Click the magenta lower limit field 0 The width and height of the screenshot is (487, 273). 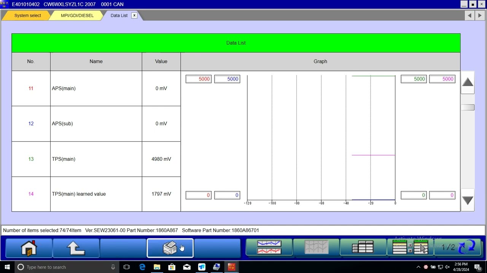tap(442, 195)
